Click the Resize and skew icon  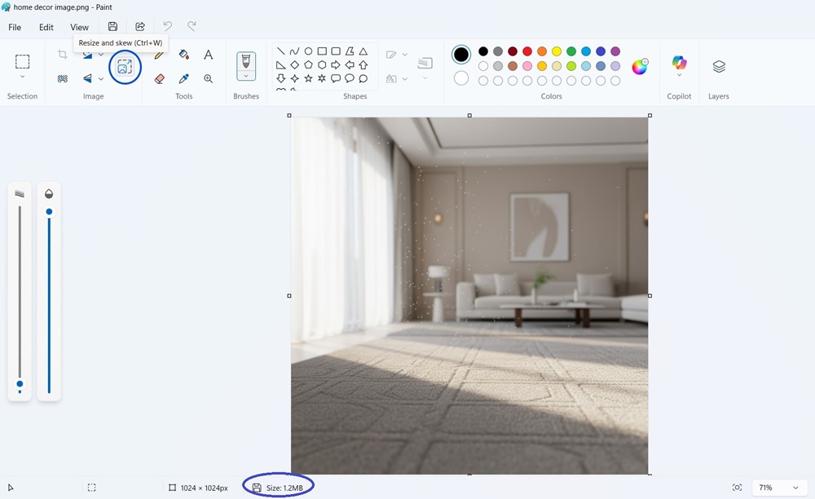pos(125,67)
